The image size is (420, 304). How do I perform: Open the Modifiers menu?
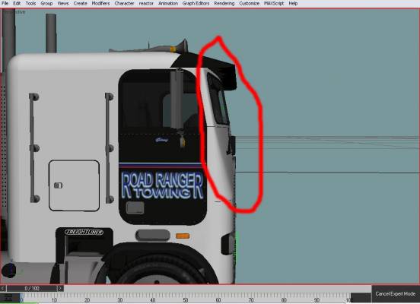100,4
